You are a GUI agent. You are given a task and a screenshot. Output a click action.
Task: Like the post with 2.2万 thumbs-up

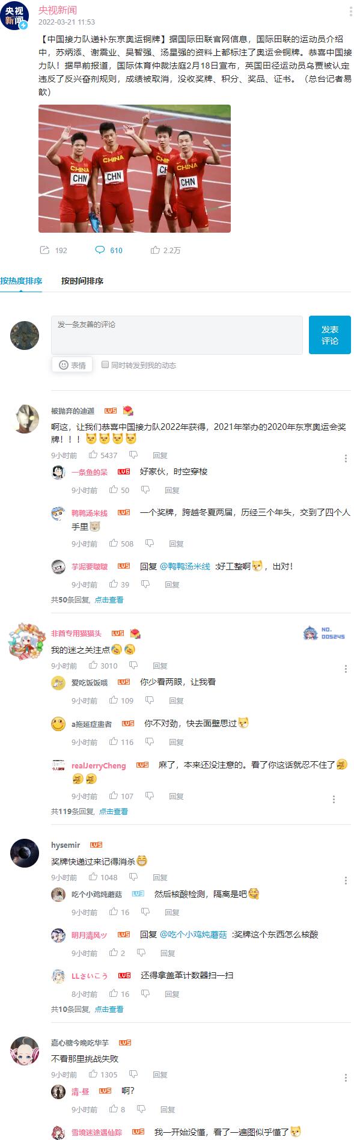pyautogui.click(x=155, y=250)
